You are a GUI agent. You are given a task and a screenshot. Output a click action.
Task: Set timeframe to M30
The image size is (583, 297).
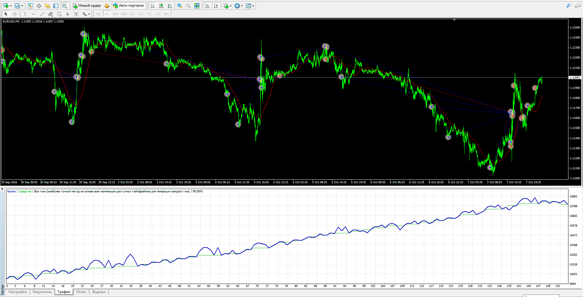124,14
